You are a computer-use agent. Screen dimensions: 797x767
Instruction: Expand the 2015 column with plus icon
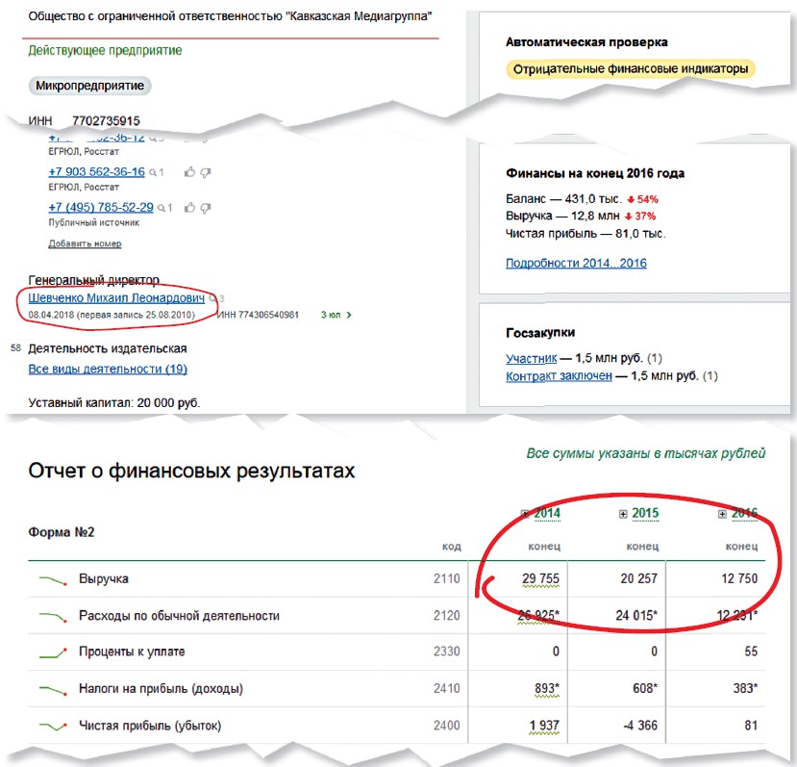coord(623,514)
